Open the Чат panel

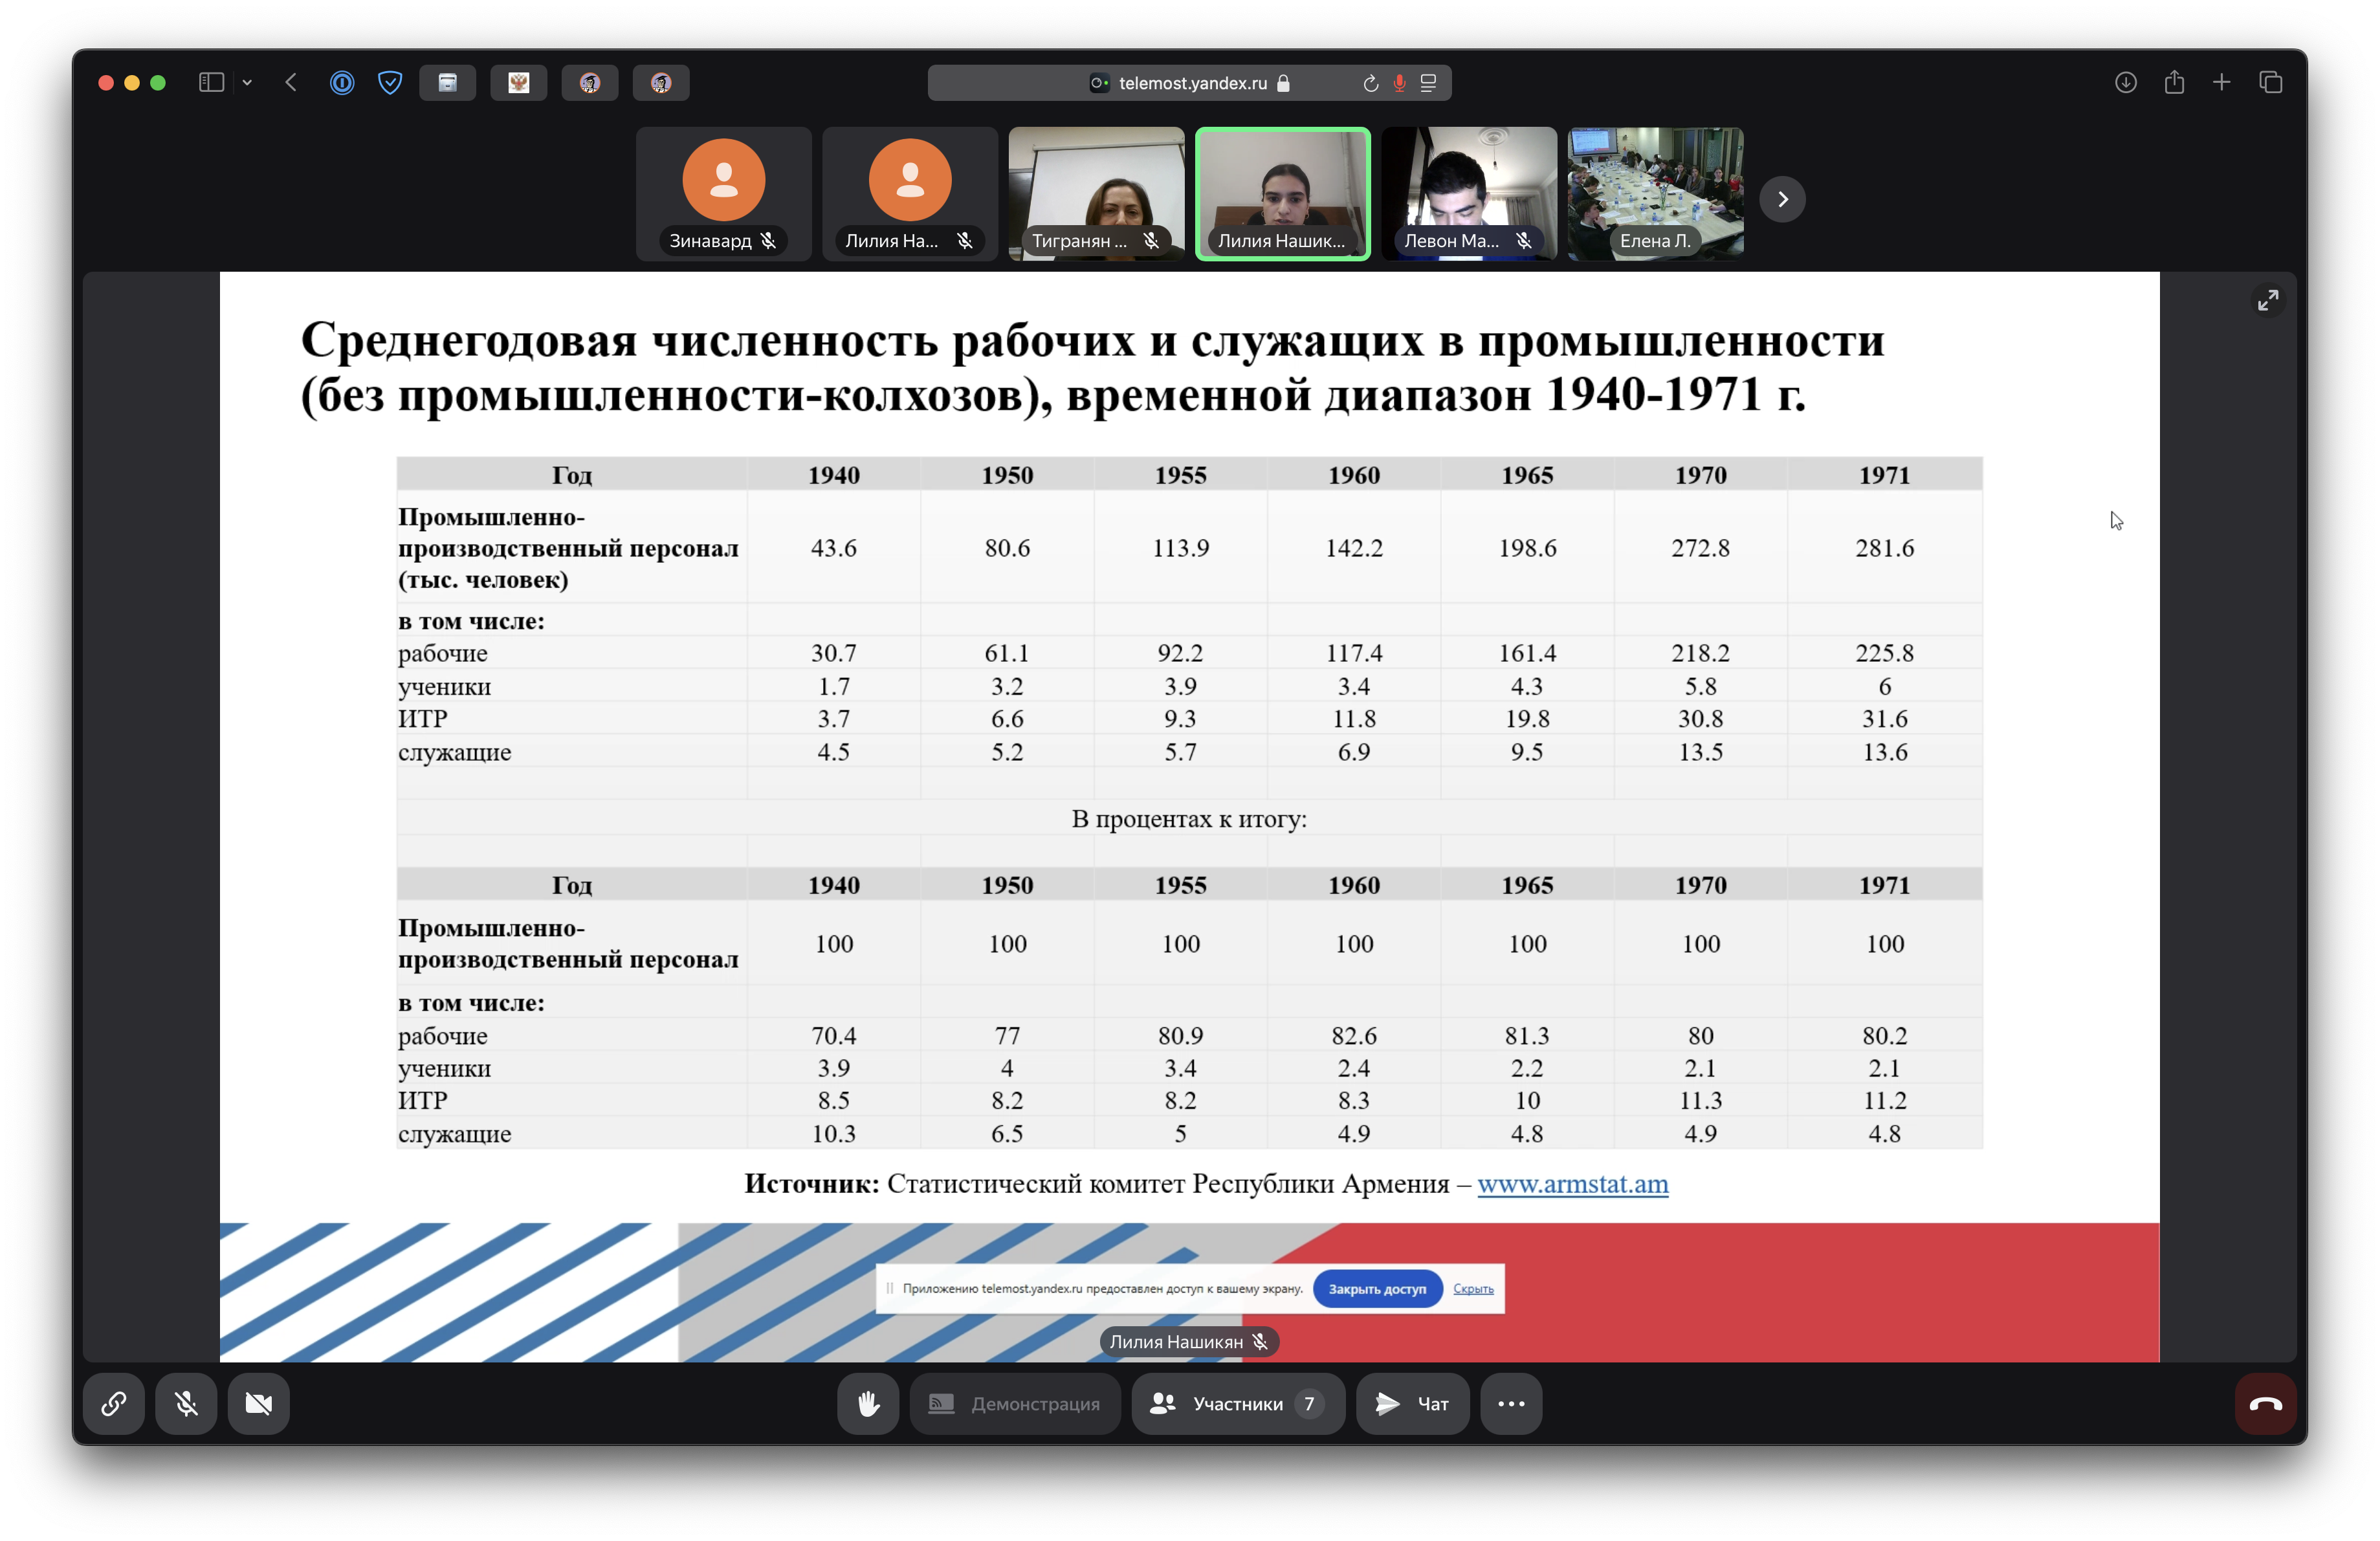tap(1413, 1404)
